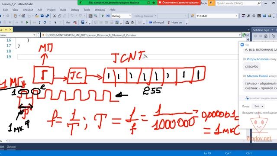Open the Project menu
This screenshot has width=277, height=156.
pos(51,10)
